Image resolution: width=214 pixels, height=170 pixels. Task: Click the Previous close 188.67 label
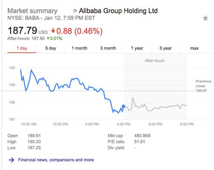pos(203,86)
